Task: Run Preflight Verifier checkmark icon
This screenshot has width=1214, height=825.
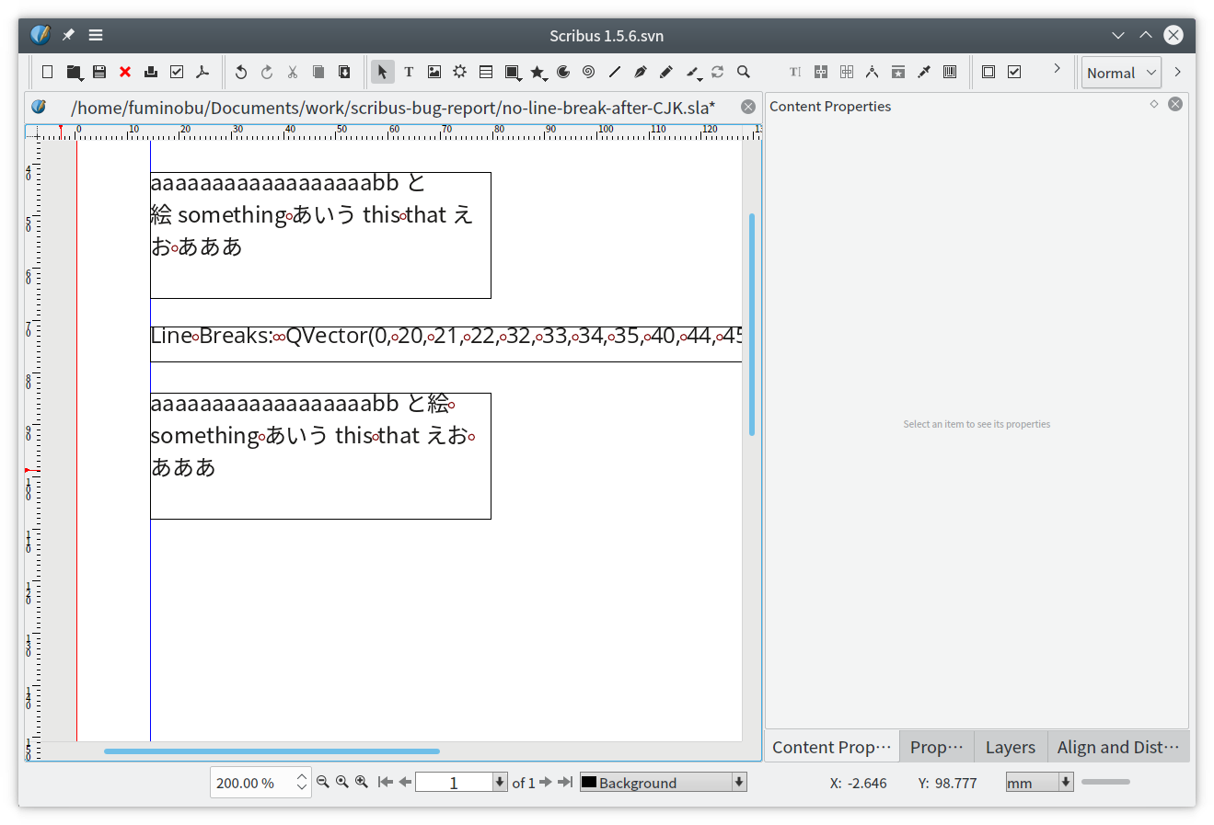Action: (177, 72)
